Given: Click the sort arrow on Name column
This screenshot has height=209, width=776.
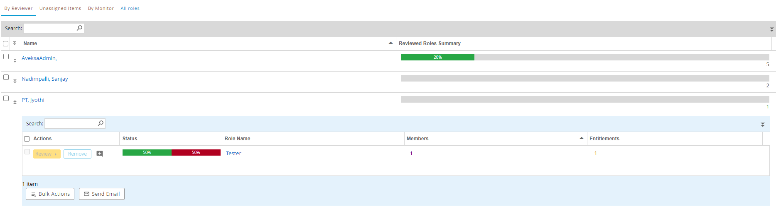Looking at the screenshot, I should pos(390,43).
